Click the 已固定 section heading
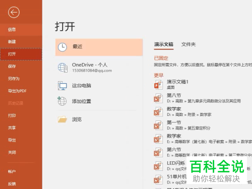Viewport: 252px width, 189px height. (x=161, y=58)
